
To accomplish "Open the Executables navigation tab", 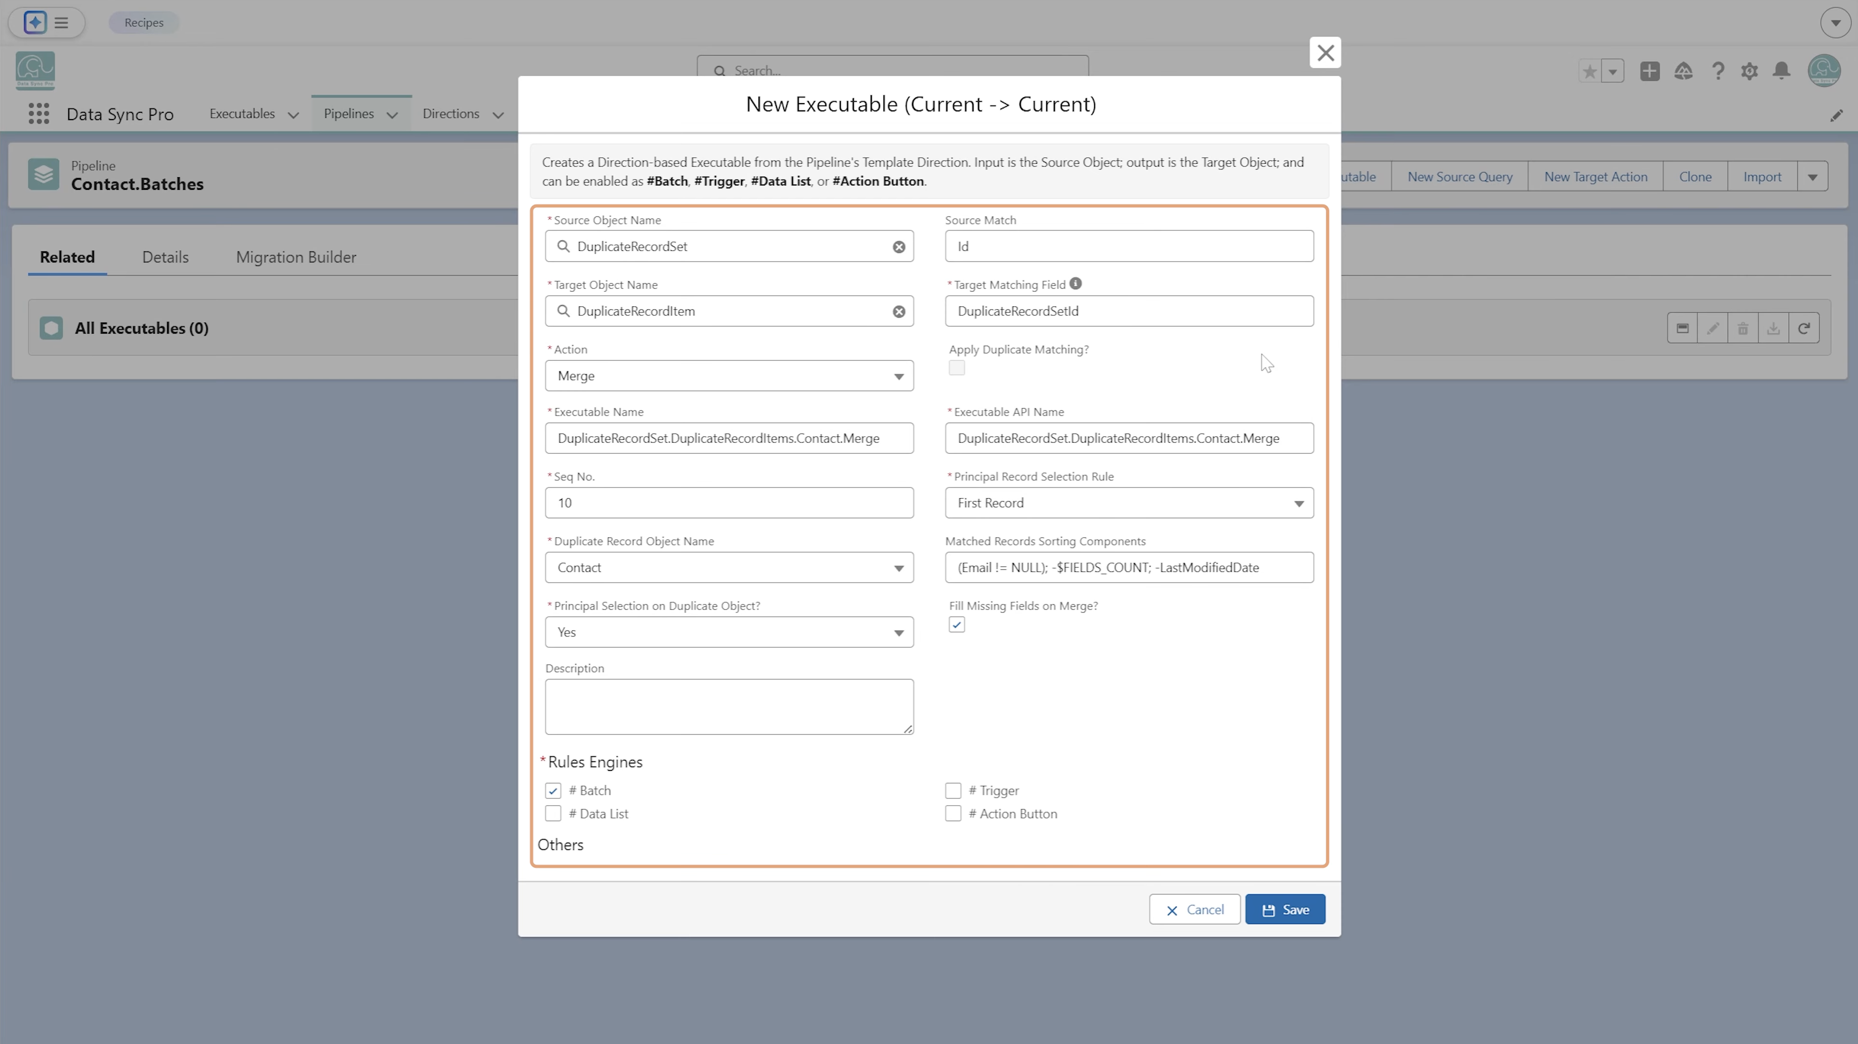I will [242, 114].
